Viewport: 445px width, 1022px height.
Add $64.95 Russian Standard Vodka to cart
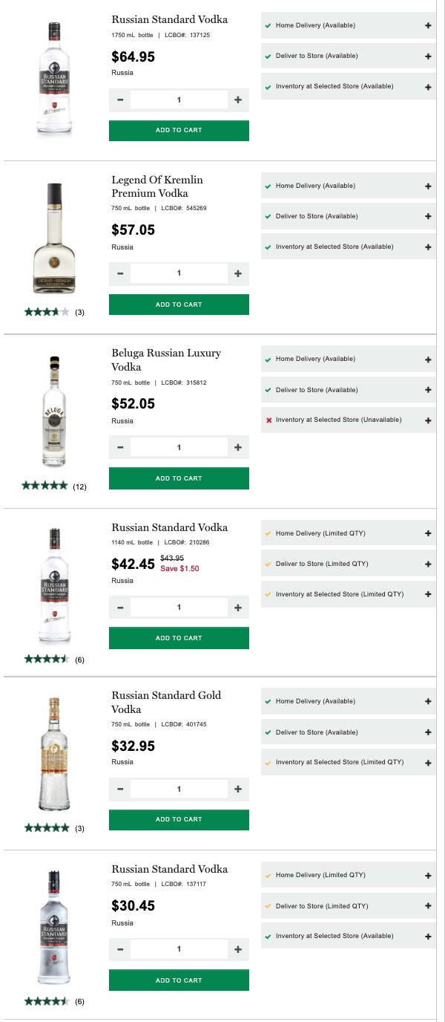[179, 131]
